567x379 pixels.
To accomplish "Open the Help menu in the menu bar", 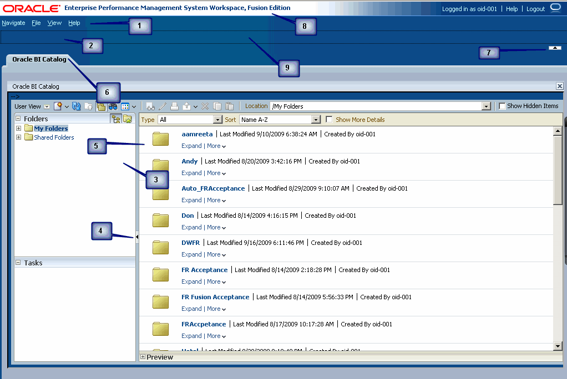I will click(74, 23).
